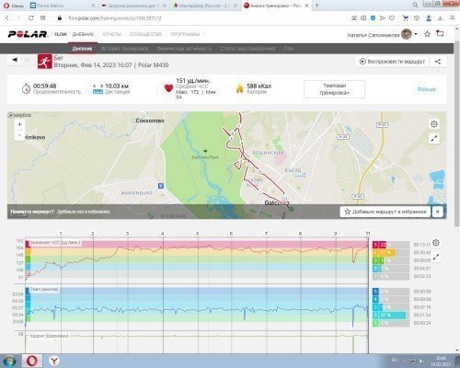Click the Polar logo
This screenshot has height=368, width=460.
click(x=28, y=34)
